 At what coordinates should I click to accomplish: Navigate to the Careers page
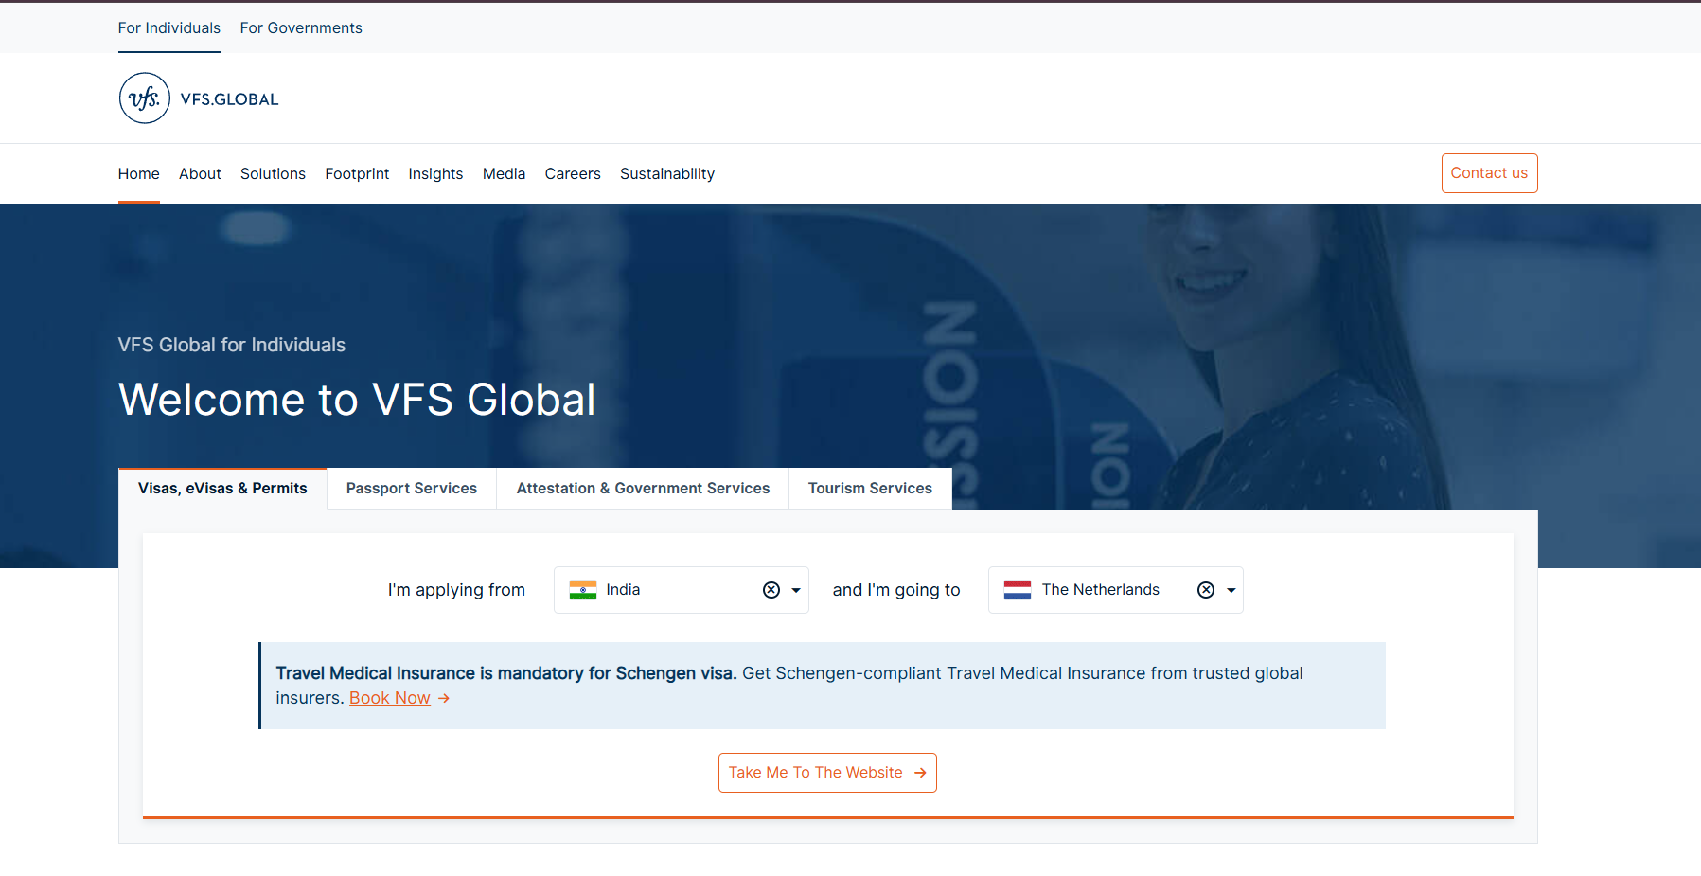click(x=573, y=173)
